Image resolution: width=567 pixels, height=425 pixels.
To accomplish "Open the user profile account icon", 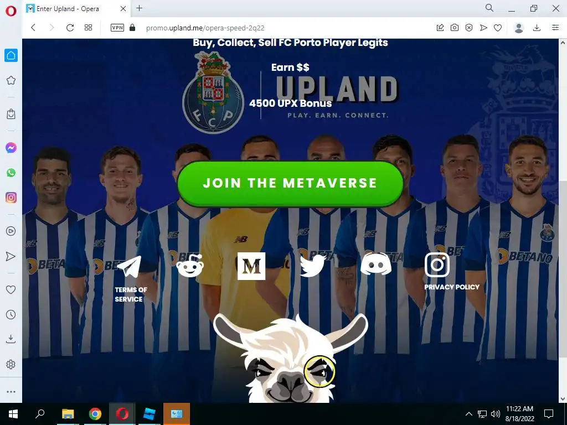I will (519, 28).
